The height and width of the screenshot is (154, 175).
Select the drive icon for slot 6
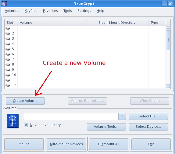(x=8, y=54)
